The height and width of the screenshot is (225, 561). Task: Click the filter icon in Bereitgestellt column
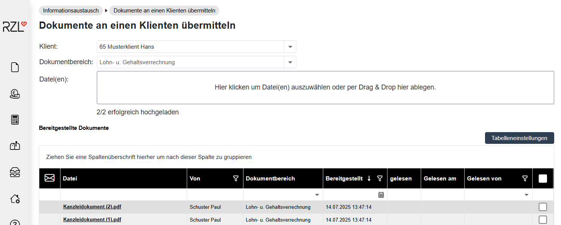point(380,179)
